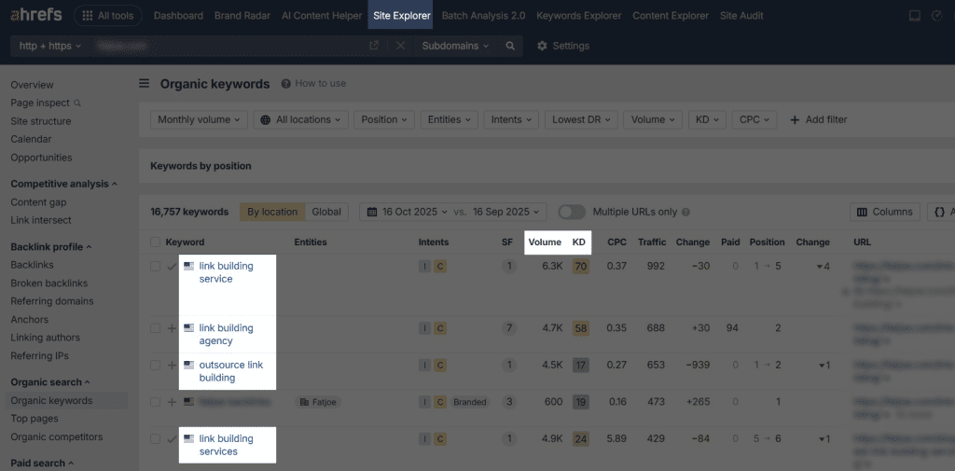Open the All tools grid menu
Viewport: 955px width, 471px height.
click(108, 16)
